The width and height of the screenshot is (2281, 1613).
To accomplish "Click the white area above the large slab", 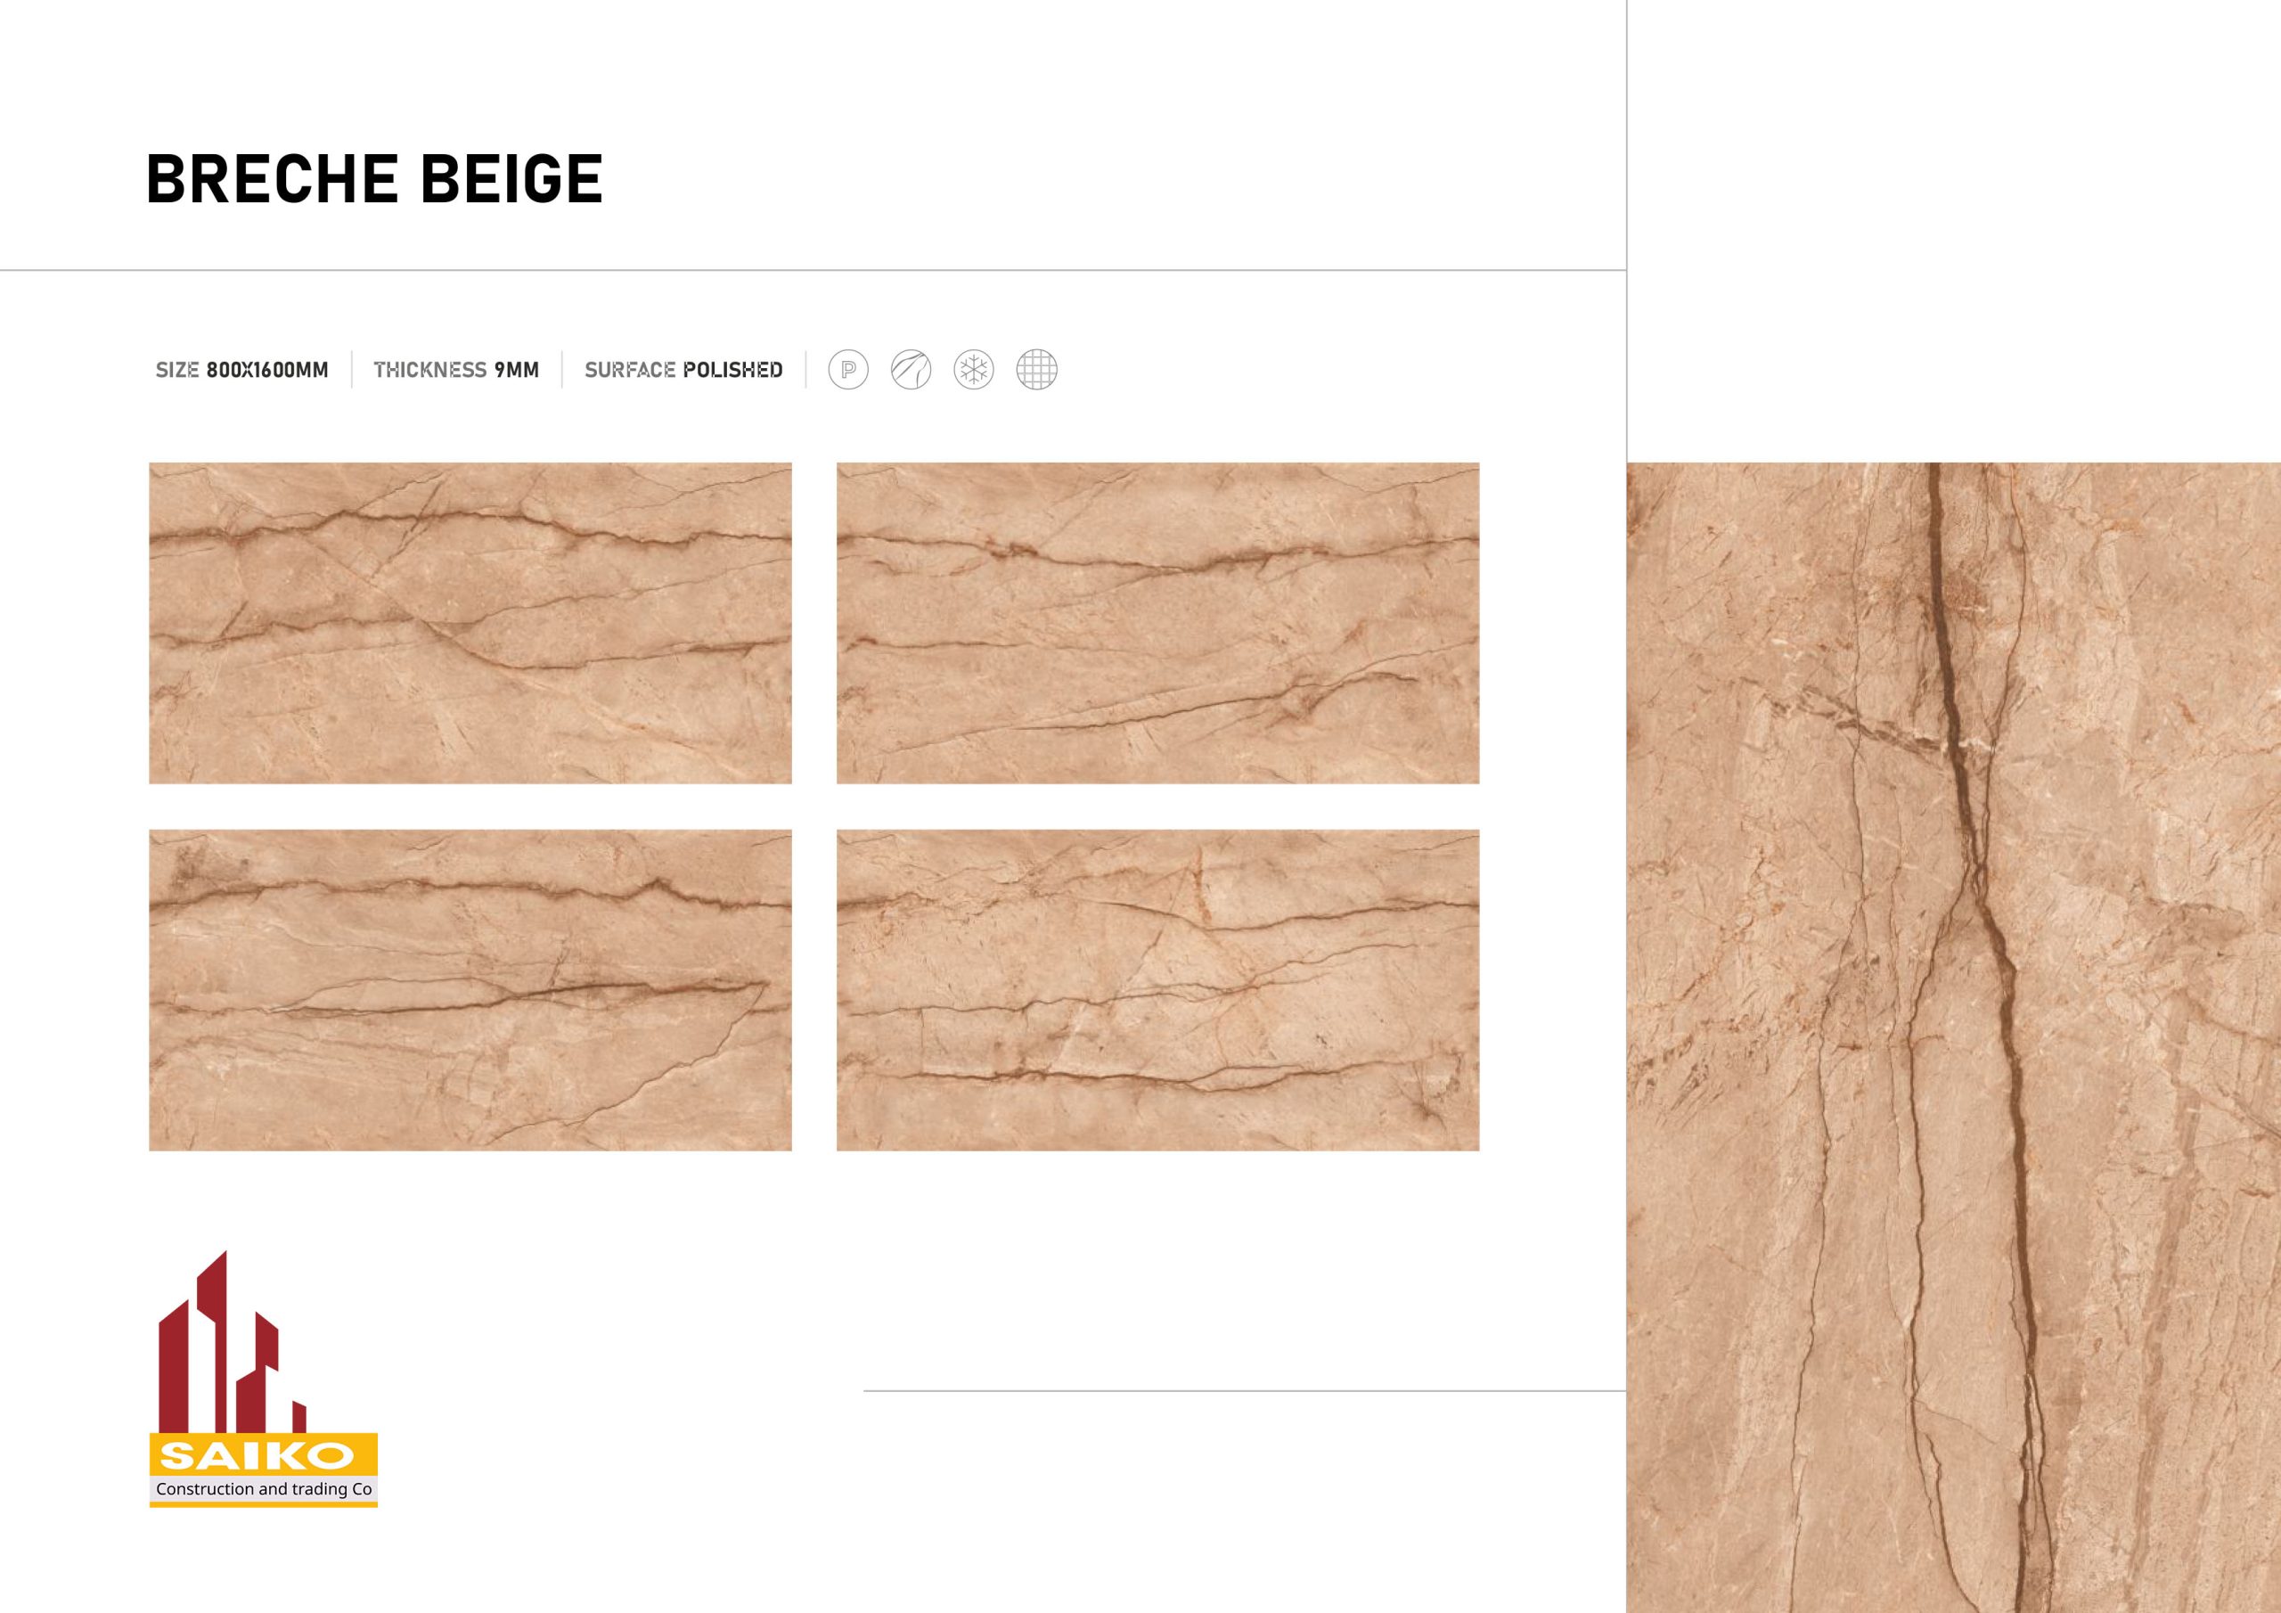I will pyautogui.click(x=1953, y=231).
